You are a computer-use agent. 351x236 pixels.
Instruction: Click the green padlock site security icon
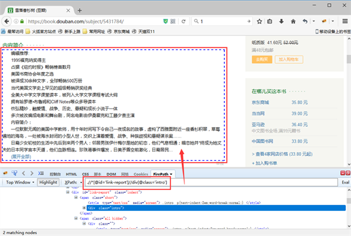pyautogui.click(x=22, y=21)
